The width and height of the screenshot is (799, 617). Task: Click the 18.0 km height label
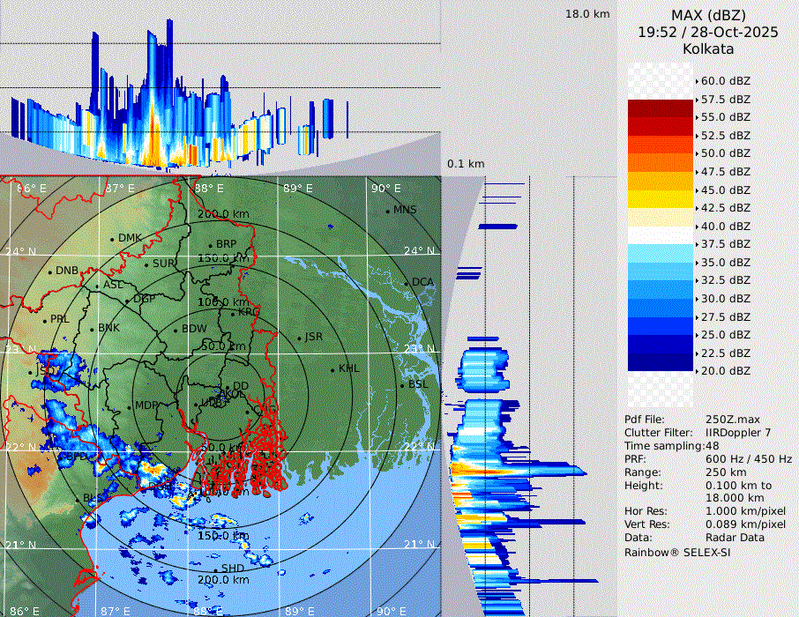click(x=587, y=14)
